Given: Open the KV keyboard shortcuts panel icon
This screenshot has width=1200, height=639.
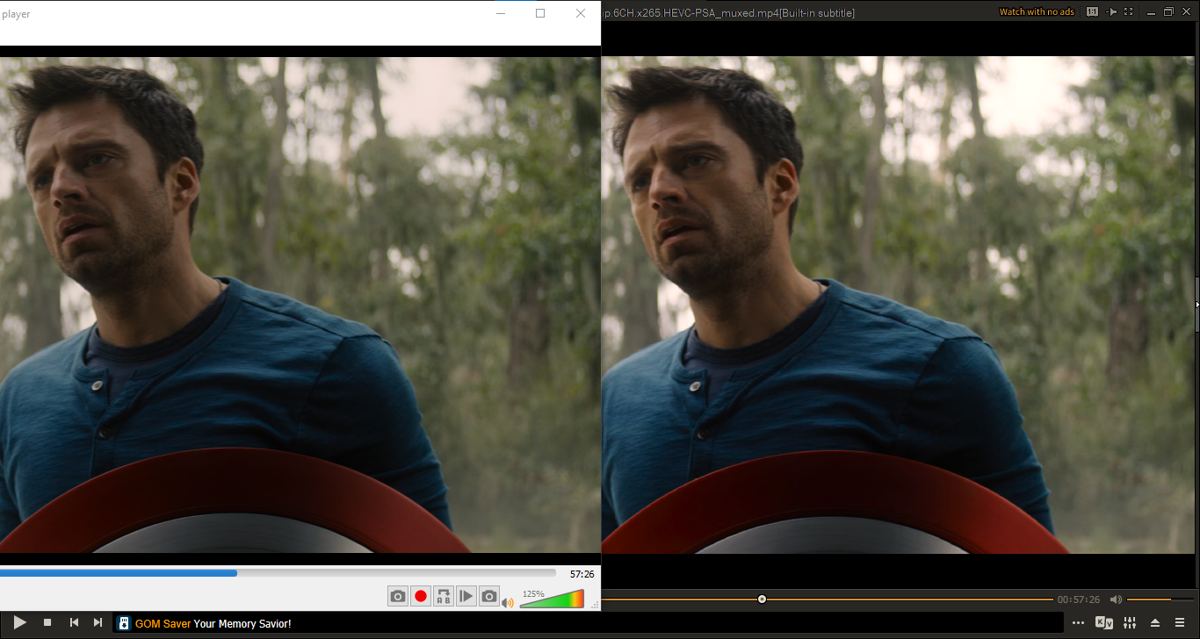Looking at the screenshot, I should click(1104, 623).
